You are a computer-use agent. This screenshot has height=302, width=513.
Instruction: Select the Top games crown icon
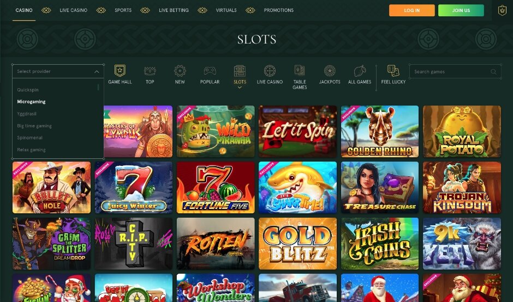click(150, 71)
